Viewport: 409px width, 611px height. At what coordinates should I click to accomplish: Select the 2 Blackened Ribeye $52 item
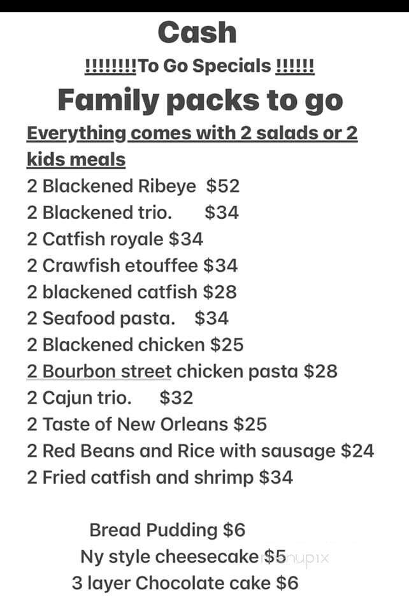click(133, 186)
